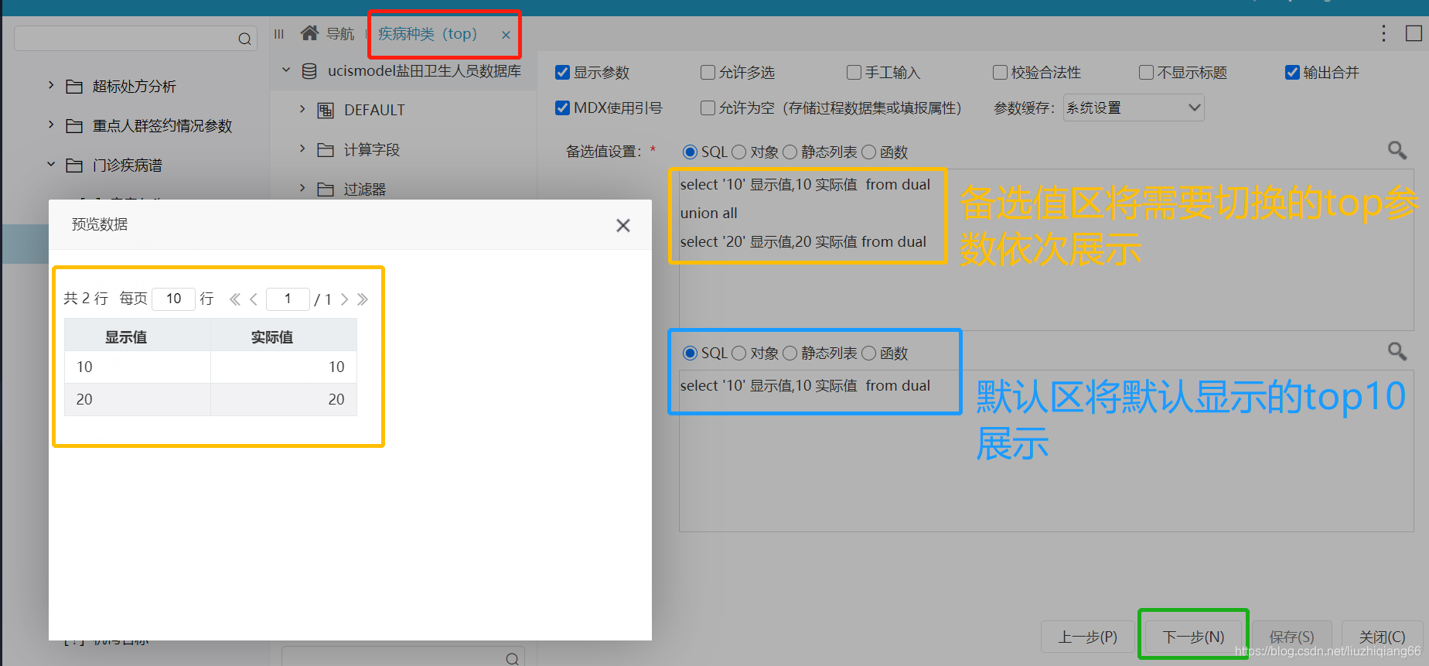Switch to the 疾病种类 (top) tab

click(x=428, y=34)
